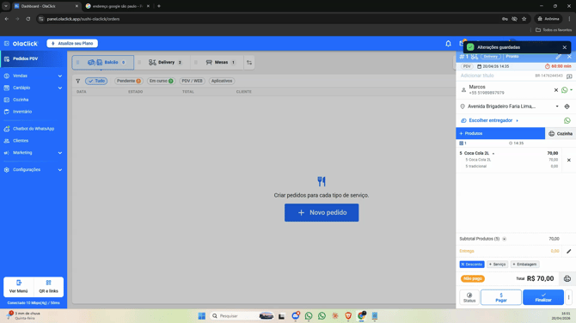Reload the page in browser toolbar

(28, 19)
